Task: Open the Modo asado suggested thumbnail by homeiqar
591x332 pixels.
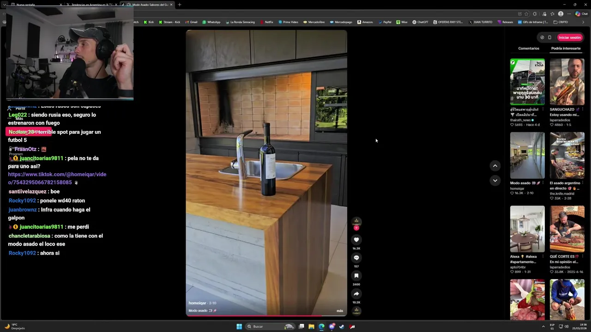Action: click(527, 155)
